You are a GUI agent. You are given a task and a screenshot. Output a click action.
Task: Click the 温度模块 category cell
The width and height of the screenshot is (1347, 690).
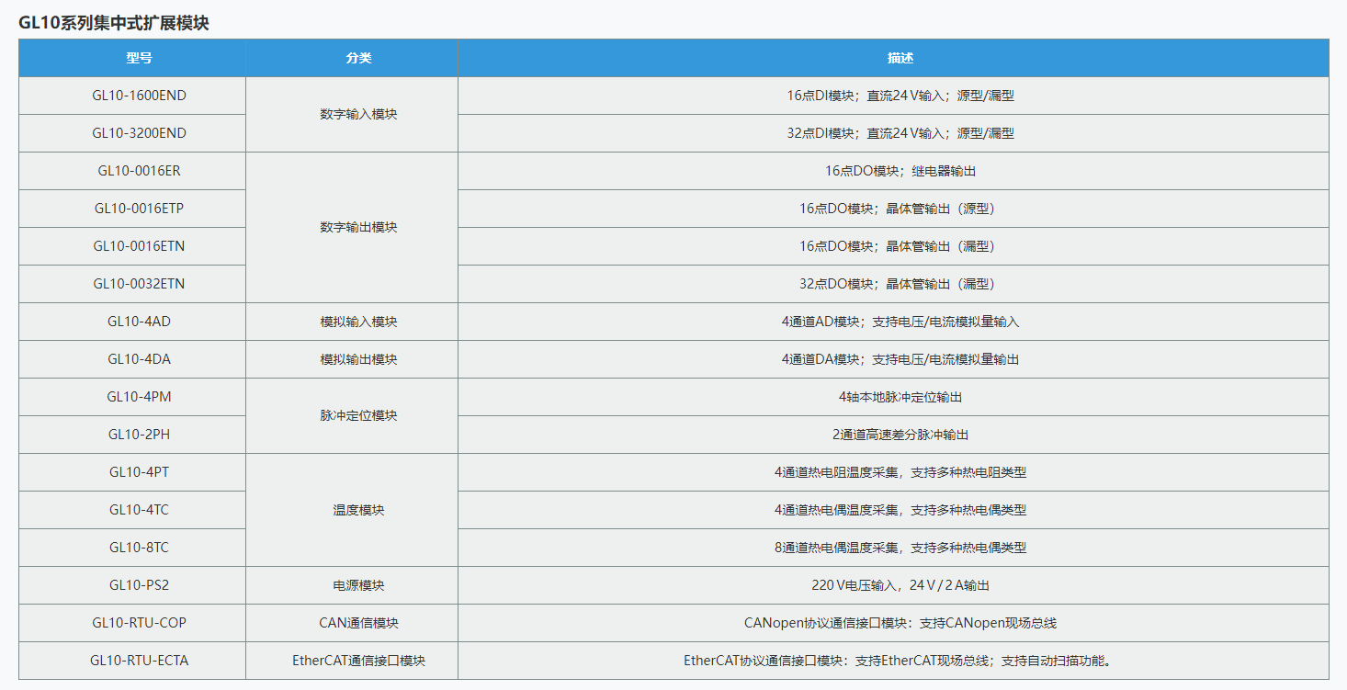point(358,510)
